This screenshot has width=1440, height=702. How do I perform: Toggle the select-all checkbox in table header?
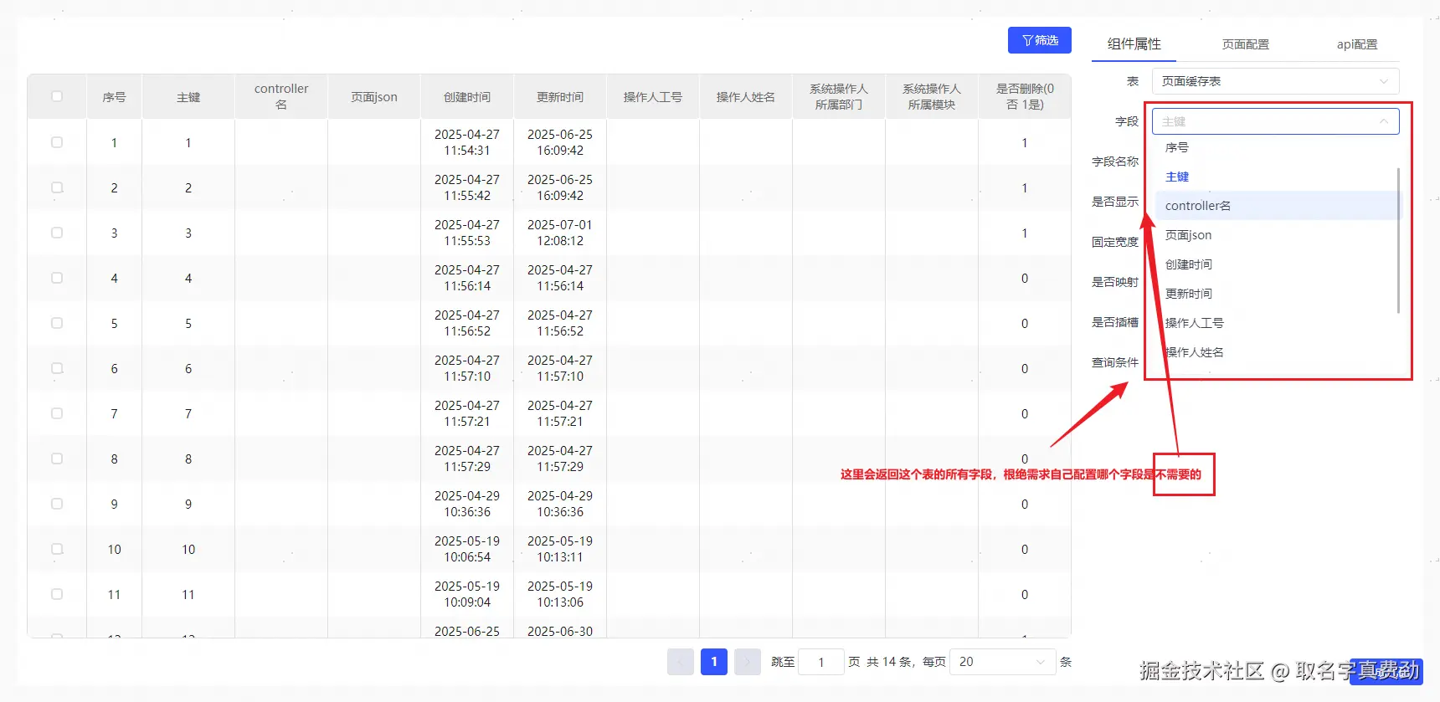(57, 96)
